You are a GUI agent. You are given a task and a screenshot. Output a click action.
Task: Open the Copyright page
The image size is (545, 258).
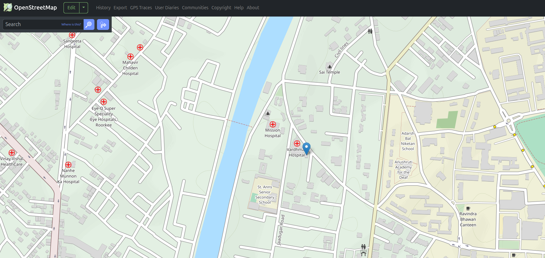click(221, 8)
